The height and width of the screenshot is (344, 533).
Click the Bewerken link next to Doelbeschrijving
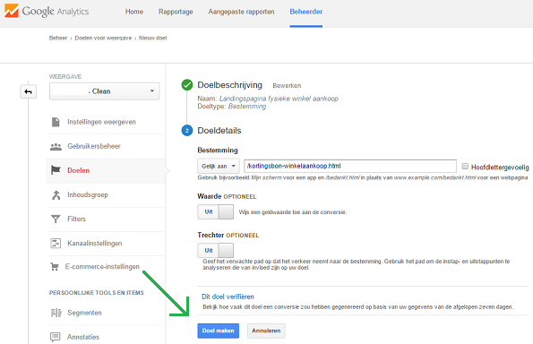coord(287,86)
